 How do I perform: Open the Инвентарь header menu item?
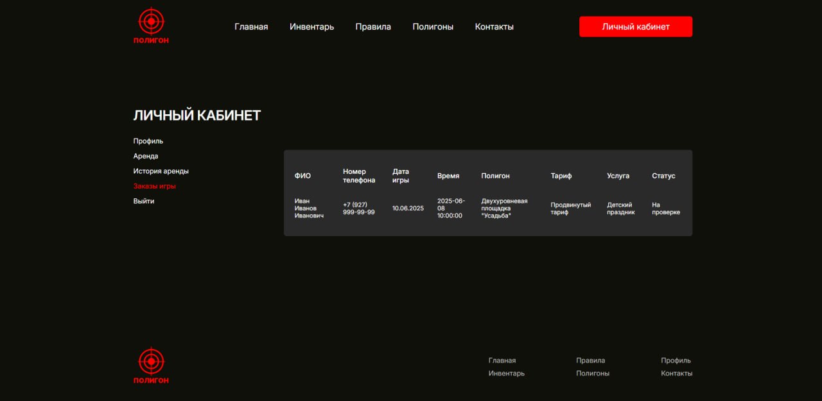click(x=311, y=27)
